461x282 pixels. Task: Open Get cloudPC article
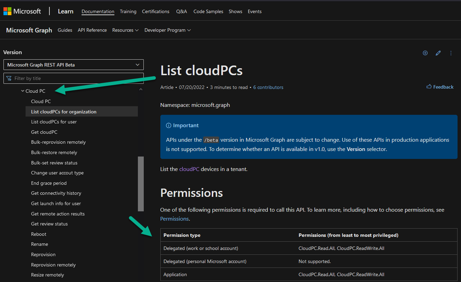(x=44, y=132)
